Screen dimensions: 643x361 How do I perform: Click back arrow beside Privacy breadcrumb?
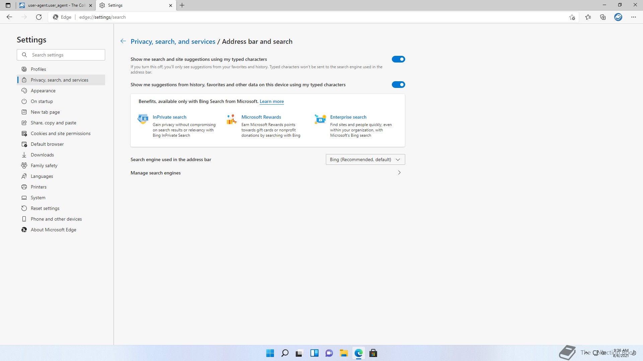click(123, 41)
